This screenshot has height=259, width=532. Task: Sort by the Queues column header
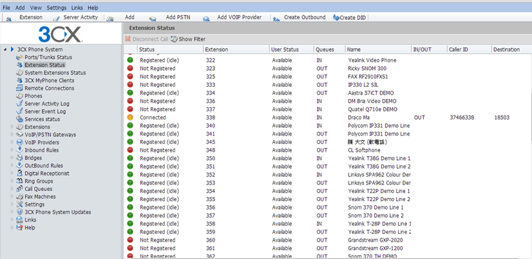click(x=330, y=49)
